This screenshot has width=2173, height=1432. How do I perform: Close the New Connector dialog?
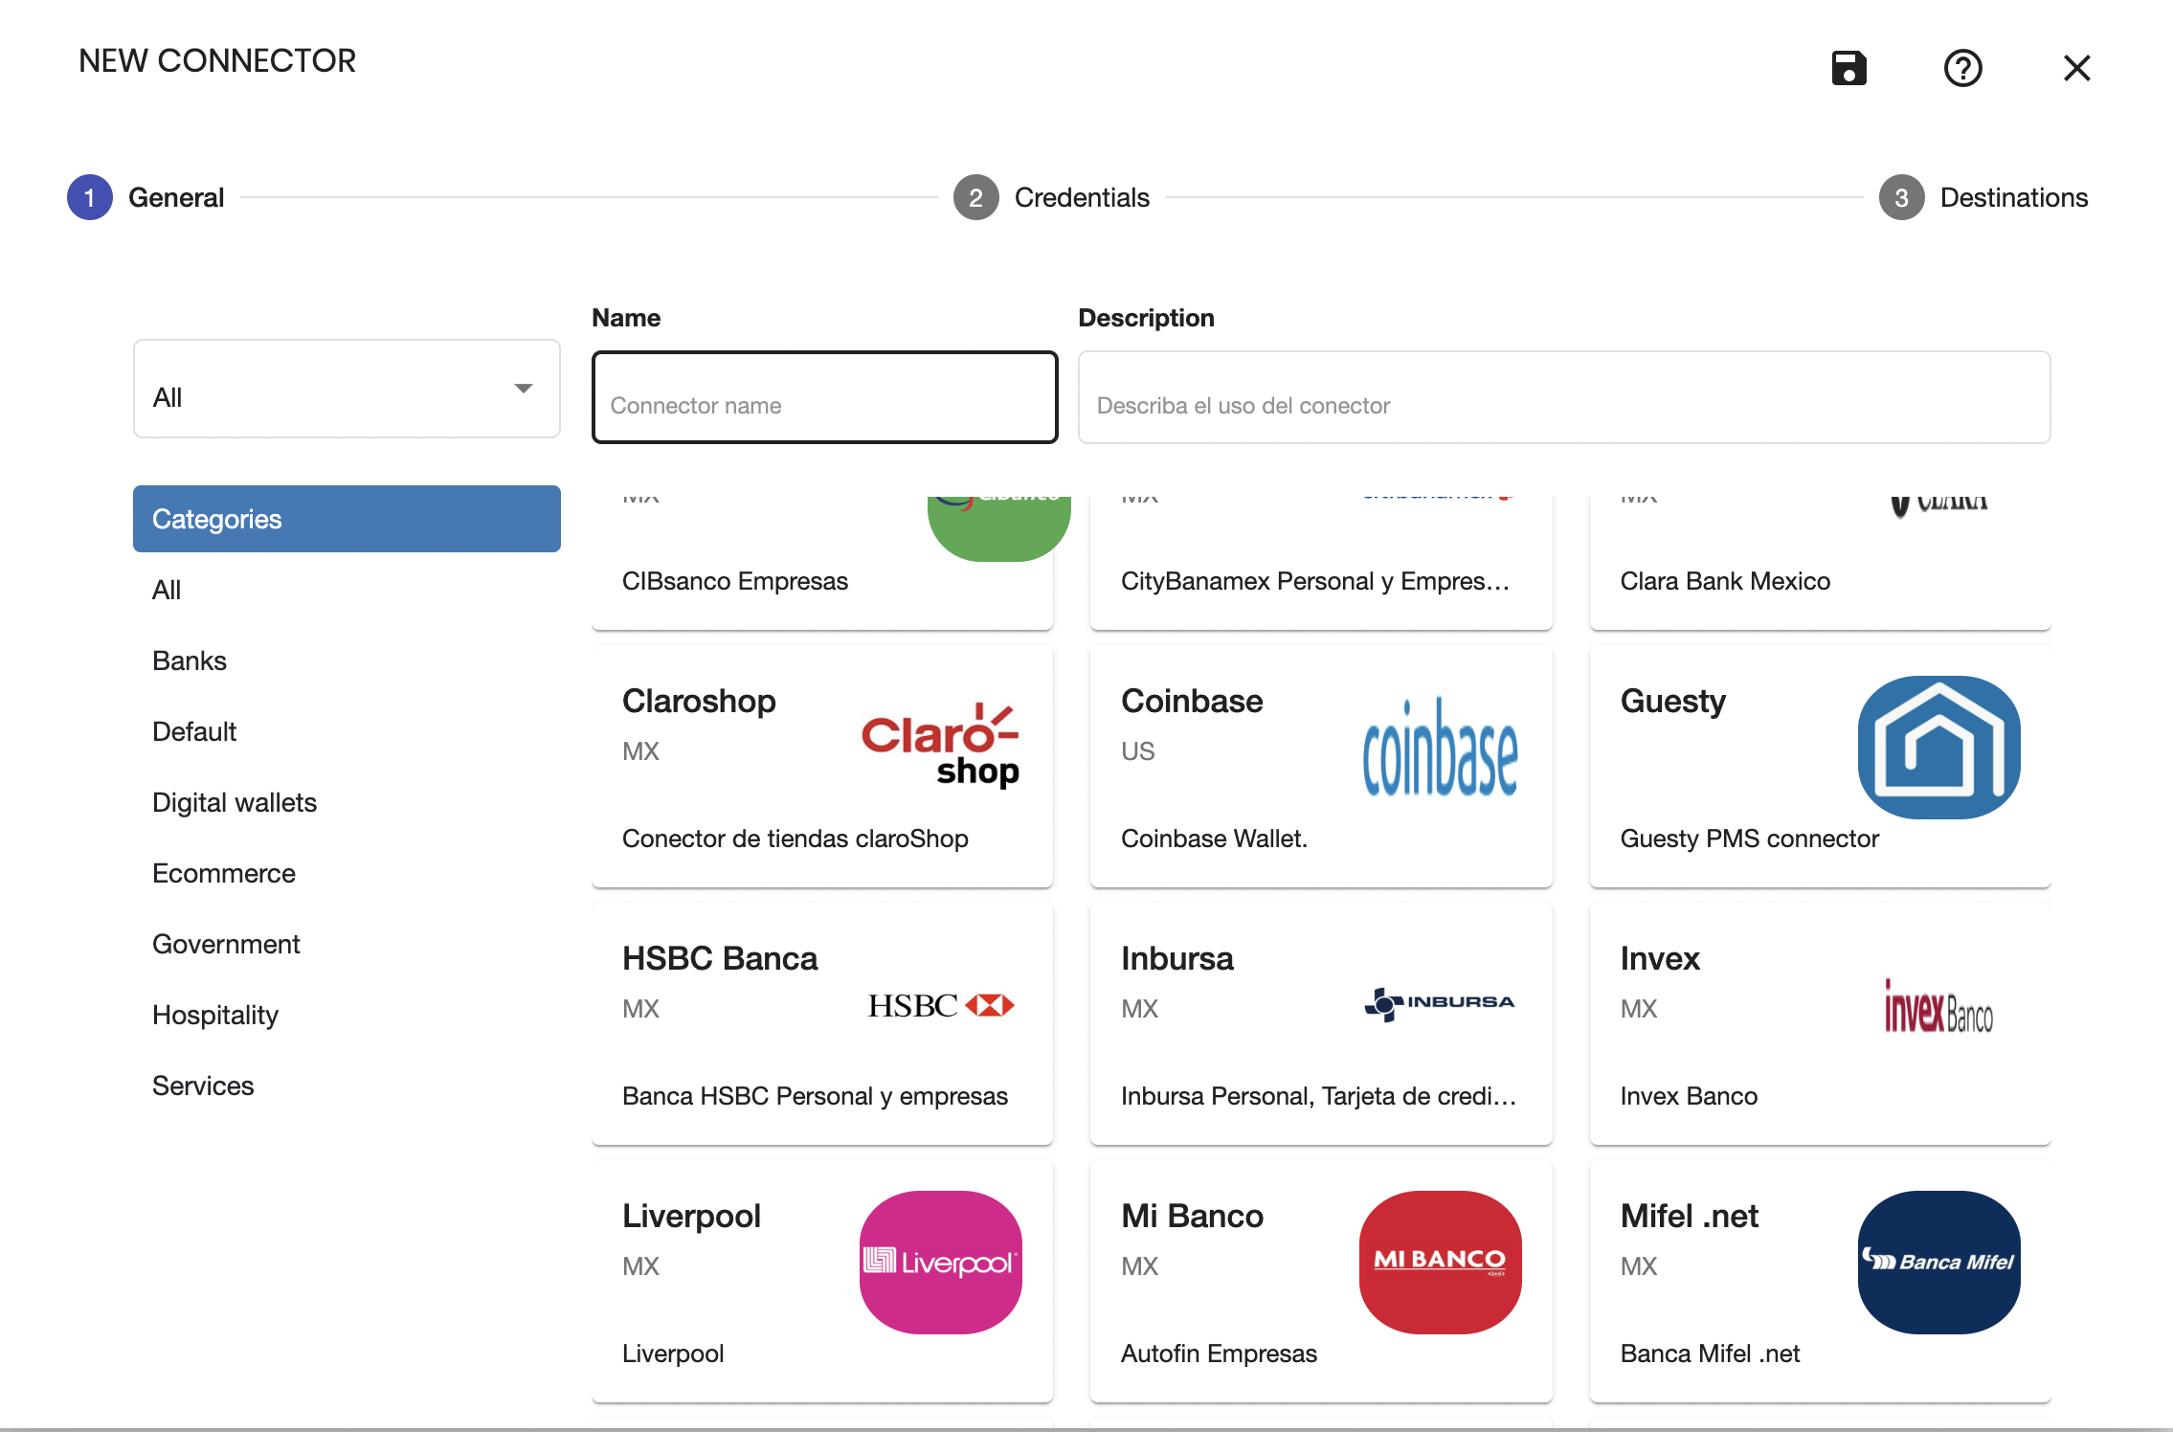point(2076,68)
